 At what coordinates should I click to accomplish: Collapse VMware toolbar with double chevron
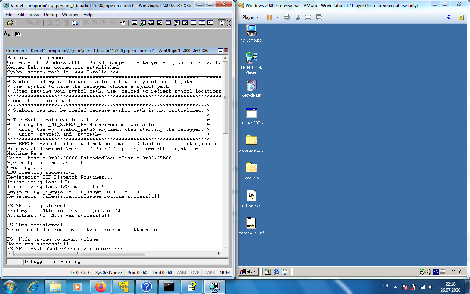point(448,17)
